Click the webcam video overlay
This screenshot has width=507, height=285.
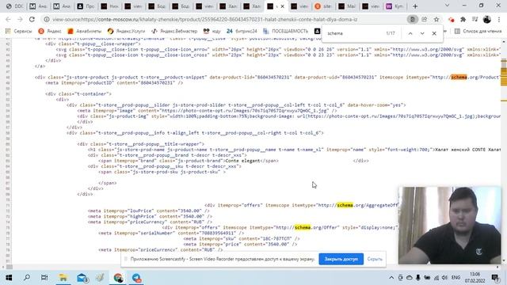(450, 226)
